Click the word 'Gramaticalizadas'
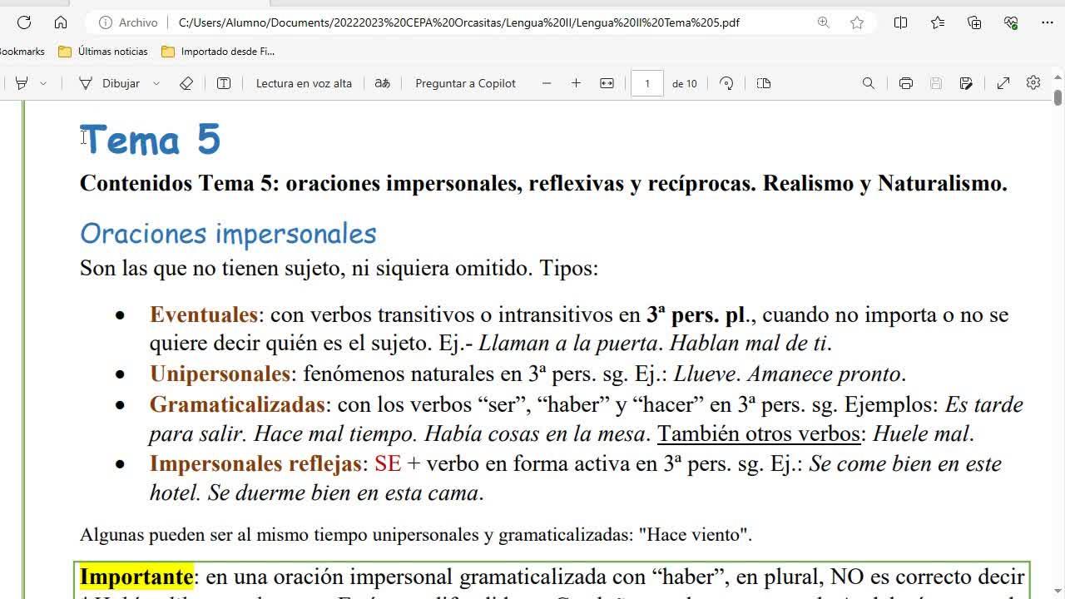The width and height of the screenshot is (1065, 599). coord(237,404)
